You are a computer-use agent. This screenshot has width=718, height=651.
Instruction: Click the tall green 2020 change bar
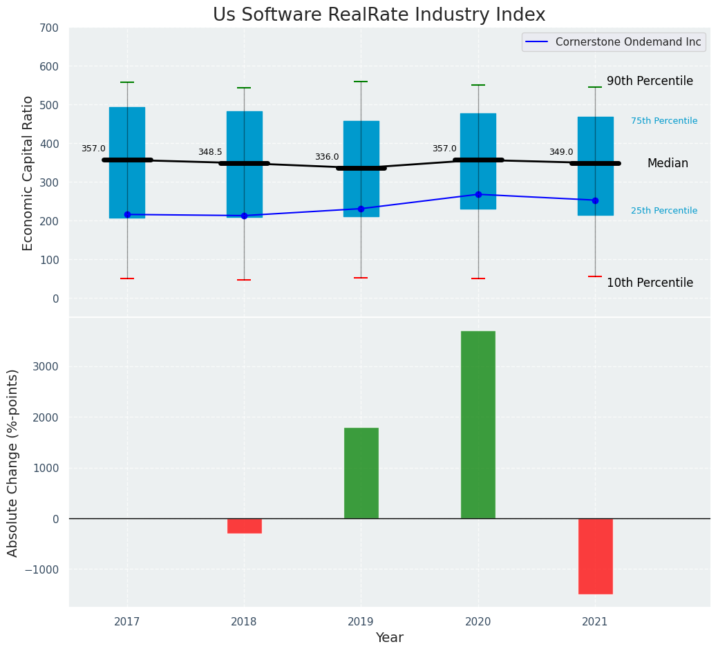pos(478,424)
